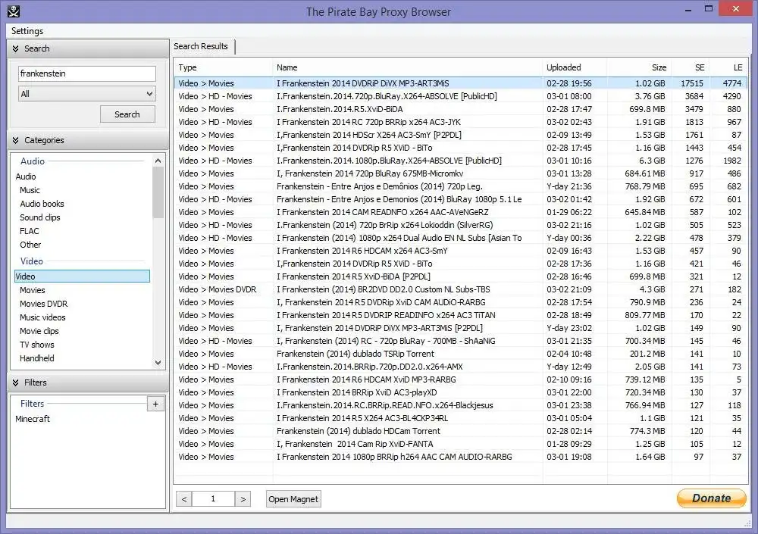Select I.Frankenstein.2014.RC.BRRip.READ.NFO.x264-Blackjesus row

click(x=461, y=405)
